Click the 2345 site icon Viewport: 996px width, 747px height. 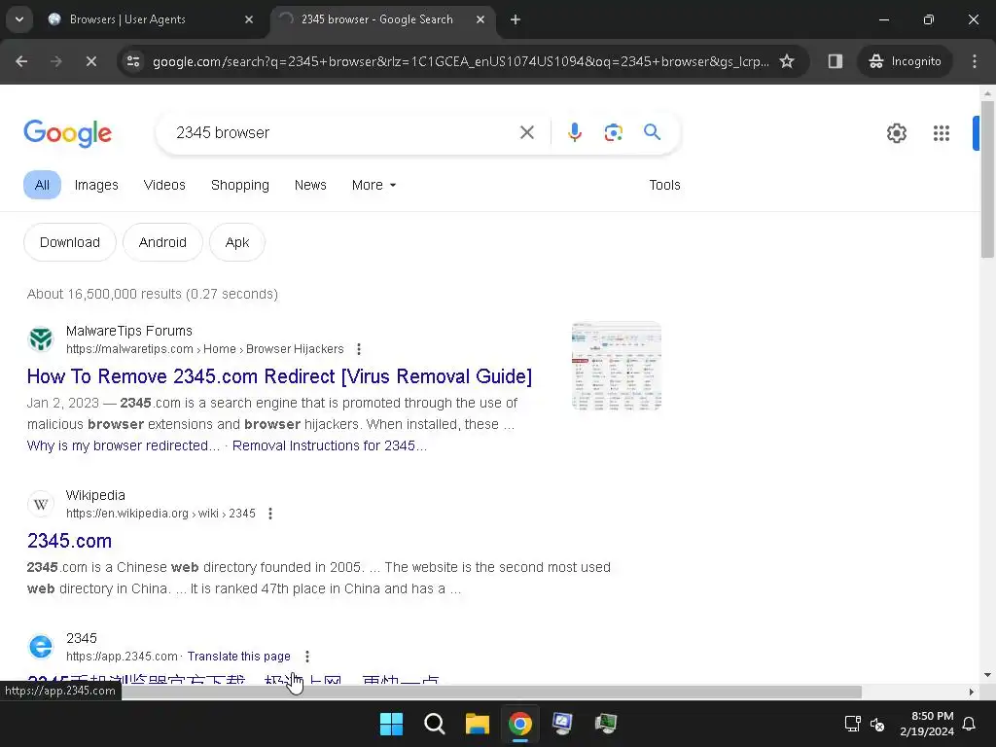click(41, 647)
